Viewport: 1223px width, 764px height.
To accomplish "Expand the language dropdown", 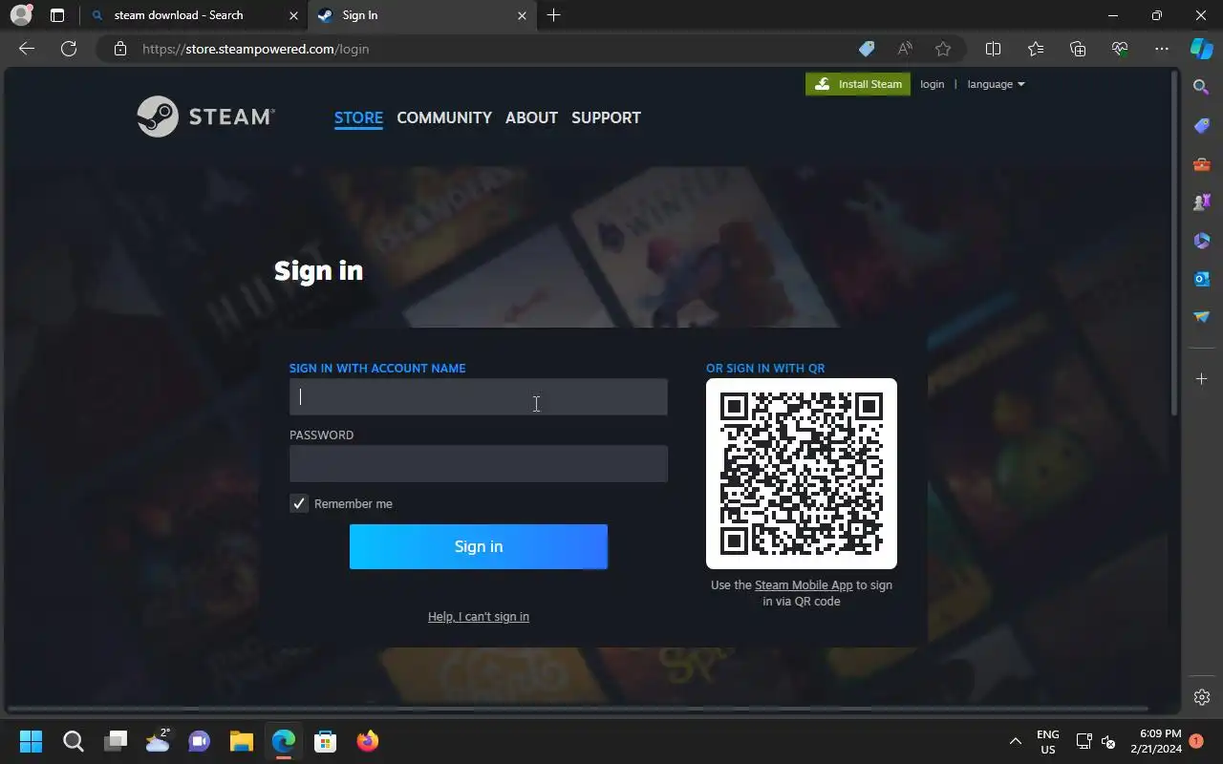I will click(x=996, y=84).
